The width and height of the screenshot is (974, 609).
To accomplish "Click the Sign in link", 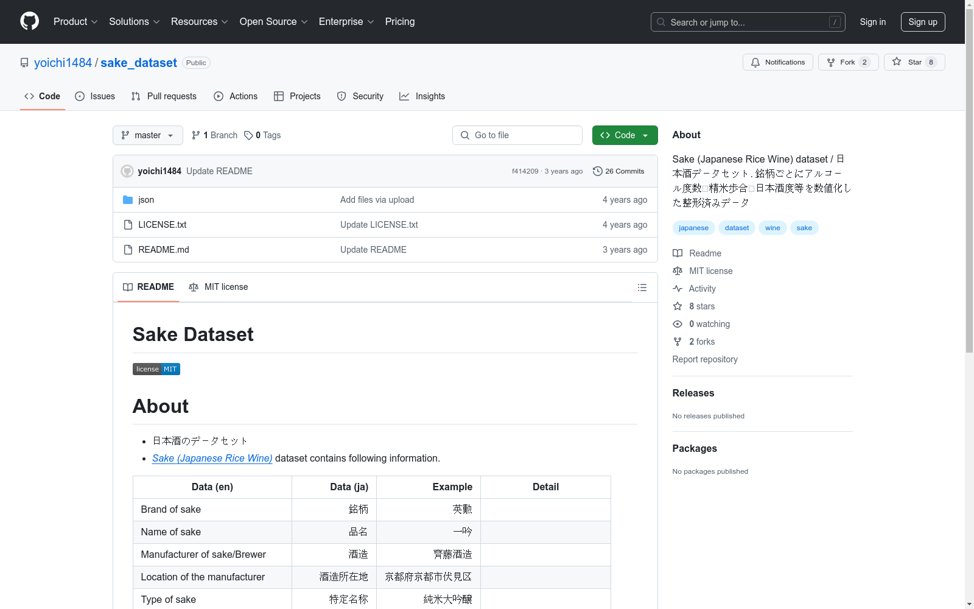I will coord(873,22).
